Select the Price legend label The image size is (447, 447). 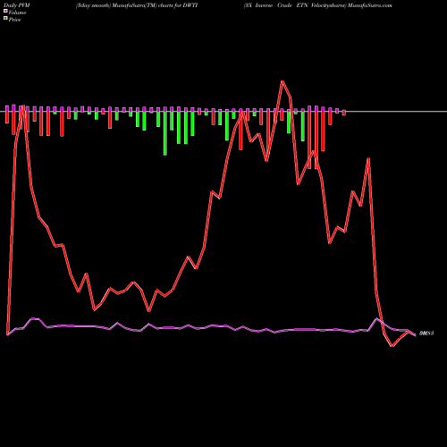tap(14, 20)
